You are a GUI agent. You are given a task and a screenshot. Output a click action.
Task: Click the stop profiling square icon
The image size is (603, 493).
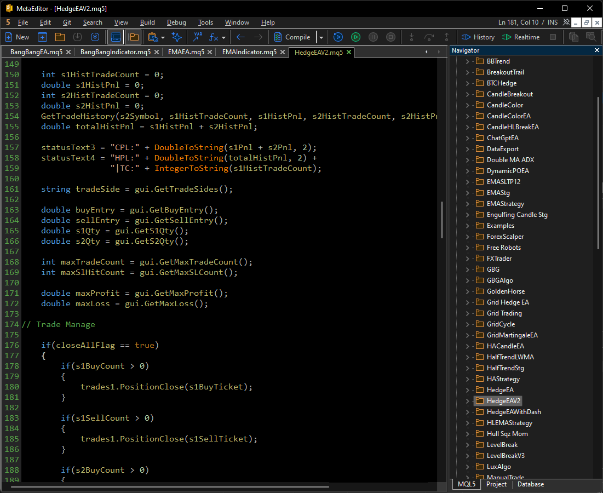(553, 37)
